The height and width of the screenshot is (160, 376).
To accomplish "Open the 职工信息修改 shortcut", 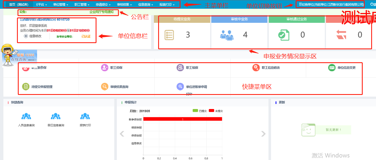I will click(271, 68).
